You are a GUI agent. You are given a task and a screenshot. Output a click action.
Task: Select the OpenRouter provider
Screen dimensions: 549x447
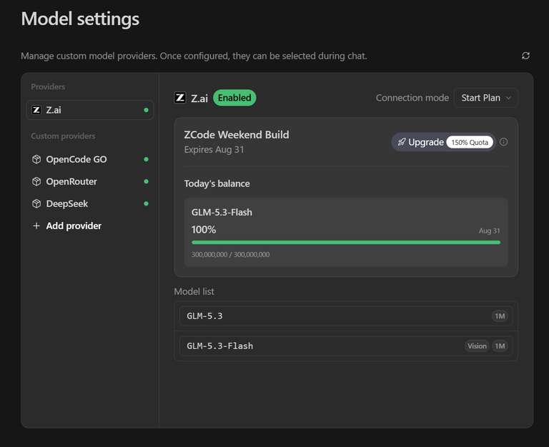[x=90, y=181]
